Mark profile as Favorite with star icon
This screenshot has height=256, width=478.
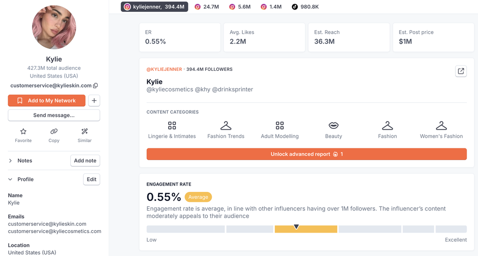coord(23,132)
